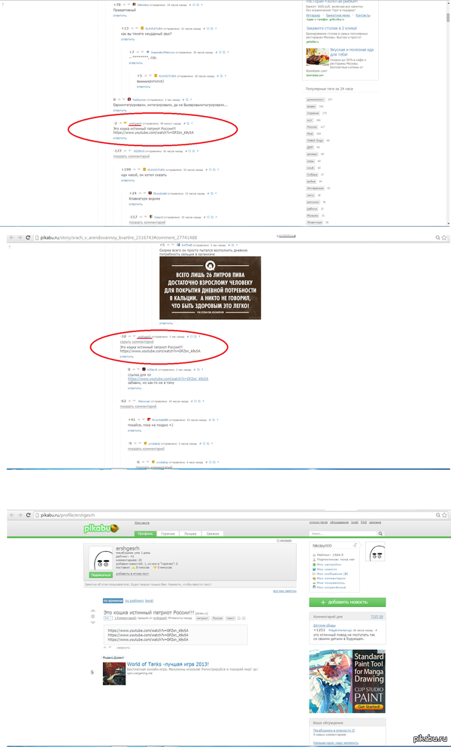Expand hidden comment under the -62 rated comment

tap(137, 406)
